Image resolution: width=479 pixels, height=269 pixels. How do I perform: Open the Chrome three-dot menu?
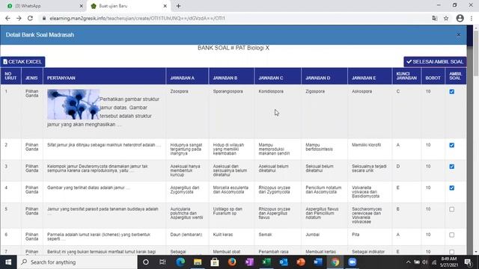pos(472,18)
